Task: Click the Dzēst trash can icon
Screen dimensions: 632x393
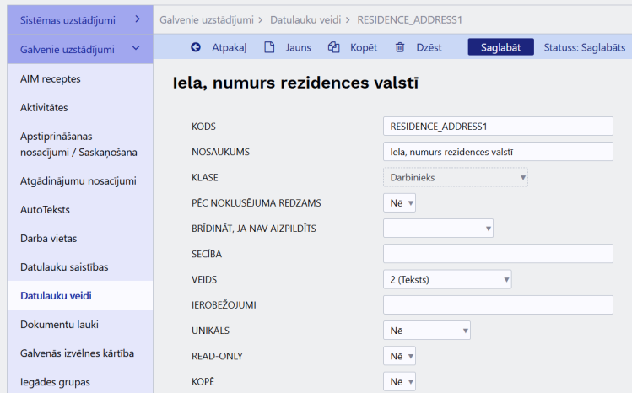Action: [400, 47]
